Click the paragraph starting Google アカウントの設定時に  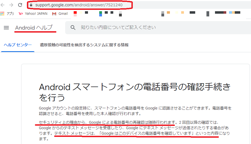coord(135,111)
